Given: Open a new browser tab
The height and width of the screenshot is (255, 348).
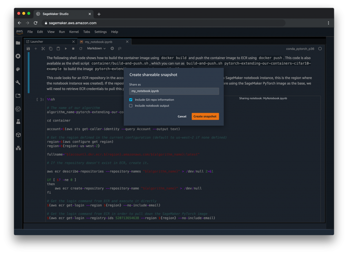Looking at the screenshot, I should click(99, 14).
